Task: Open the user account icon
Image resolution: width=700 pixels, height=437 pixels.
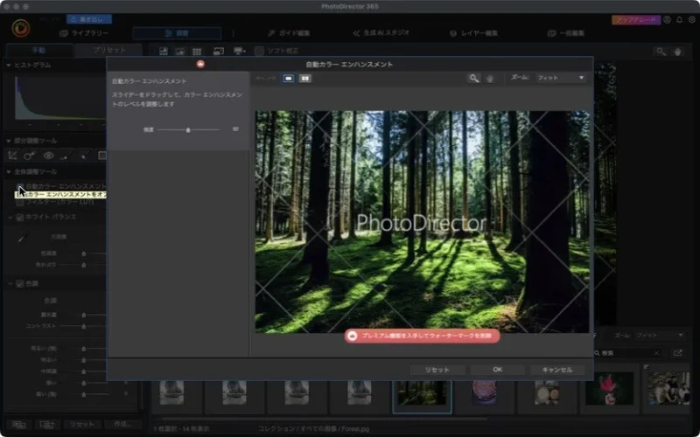Action: 667,19
